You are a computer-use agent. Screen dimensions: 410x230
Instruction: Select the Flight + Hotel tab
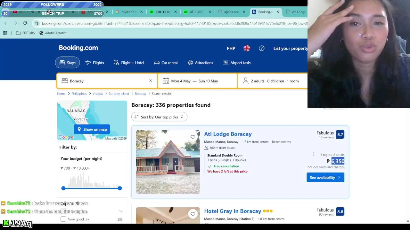(129, 63)
